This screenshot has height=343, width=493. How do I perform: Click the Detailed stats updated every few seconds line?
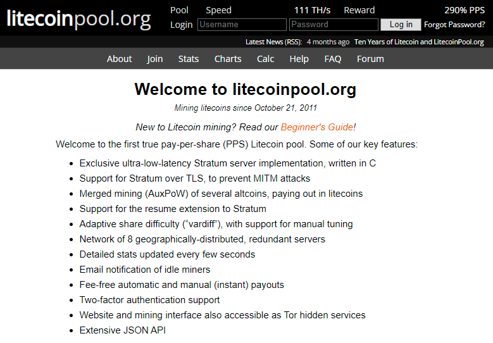point(167,254)
